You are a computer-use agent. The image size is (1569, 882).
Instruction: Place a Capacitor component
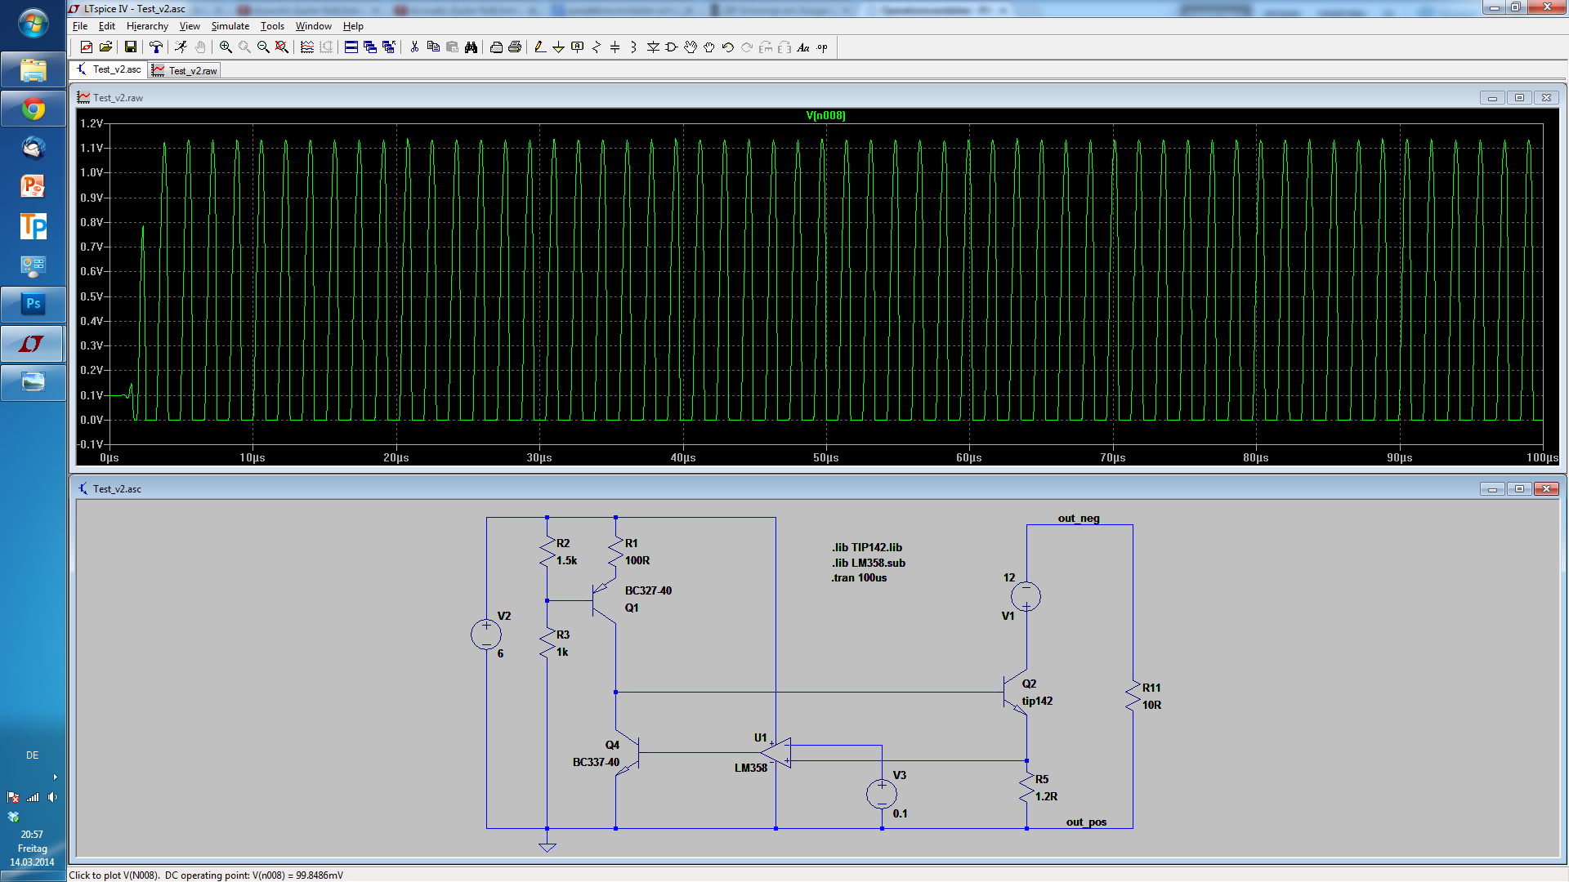pyautogui.click(x=615, y=47)
